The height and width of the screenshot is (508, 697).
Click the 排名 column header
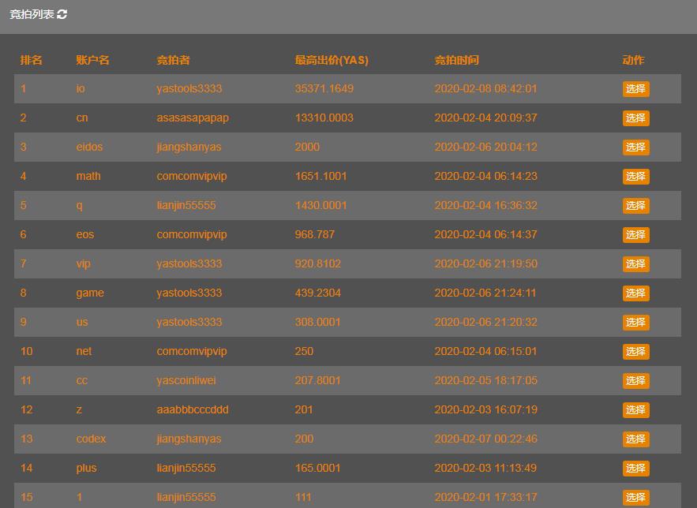point(31,60)
